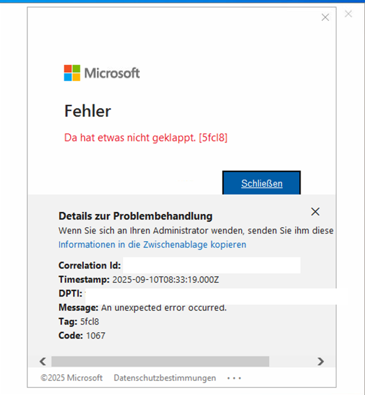Click the Fehler heading
The height and width of the screenshot is (395, 365).
88,111
